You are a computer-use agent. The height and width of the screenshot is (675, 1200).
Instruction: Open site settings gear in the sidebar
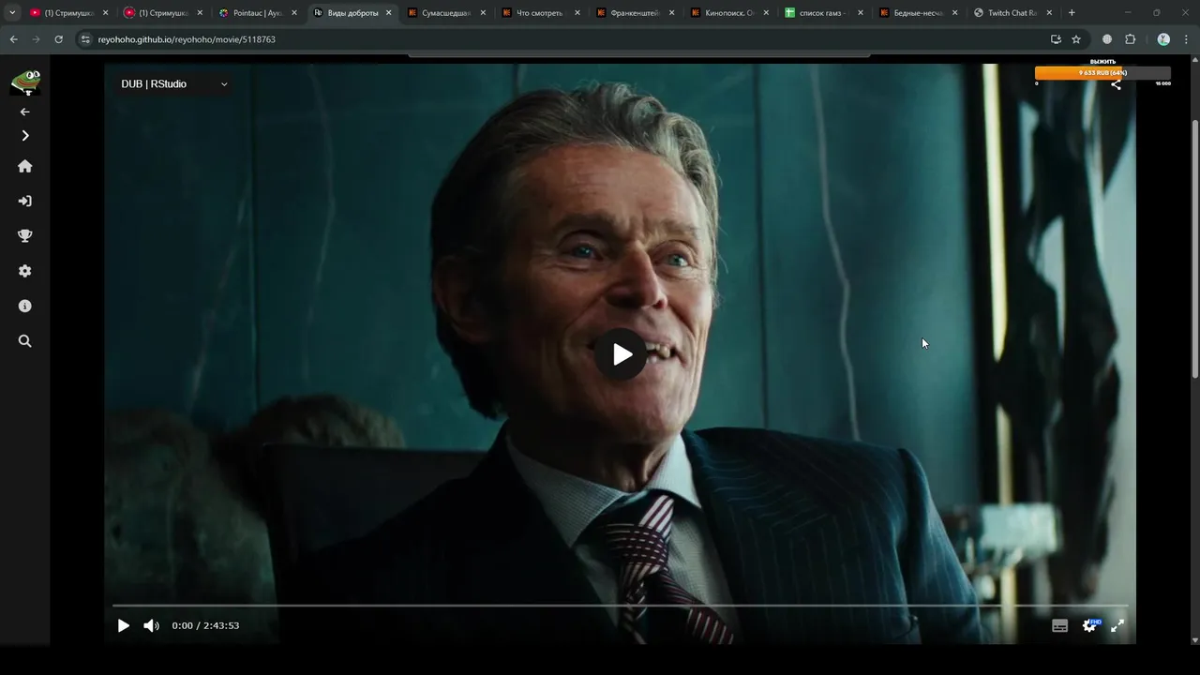[x=25, y=271]
